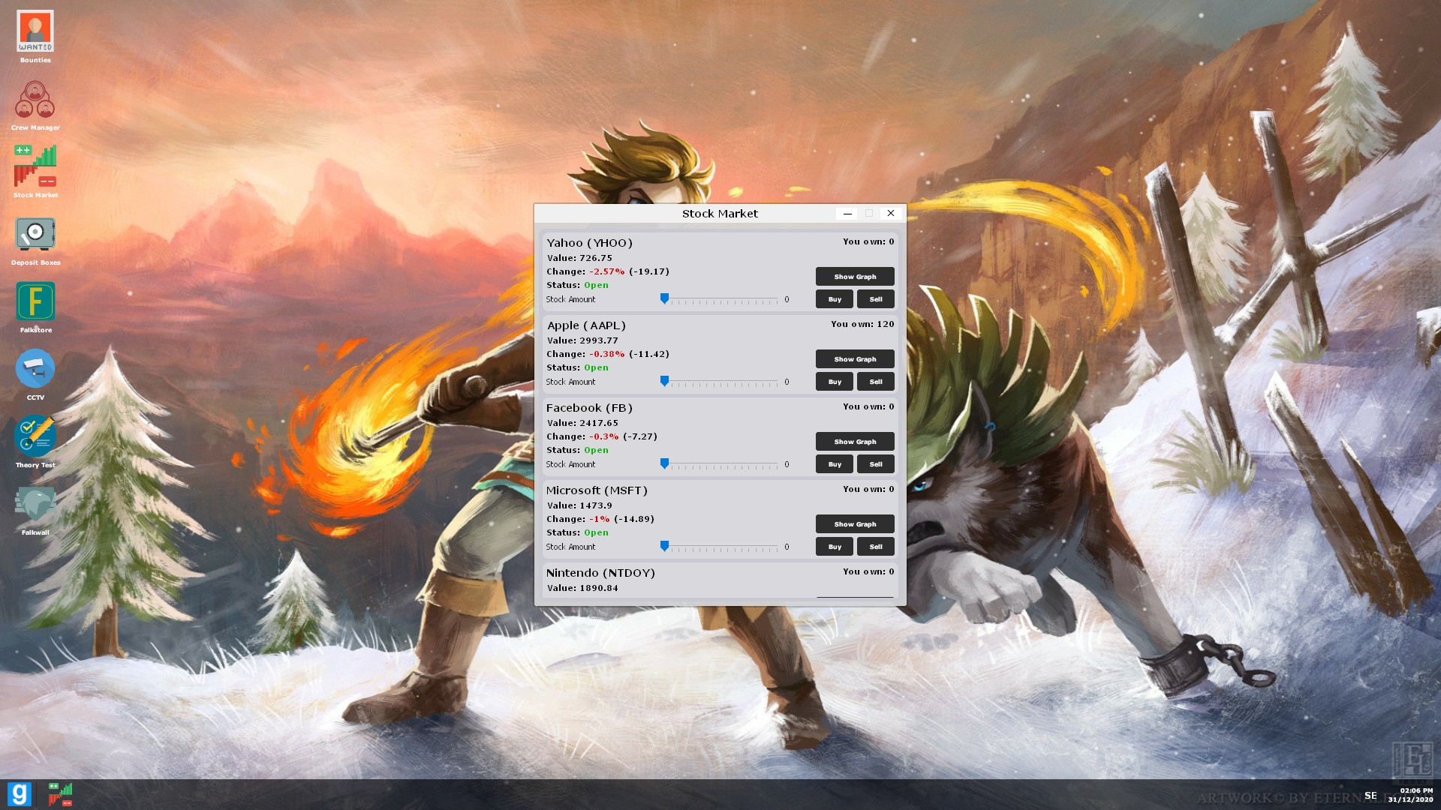
Task: Open the Deposit Boxes safe icon
Action: tap(35, 234)
